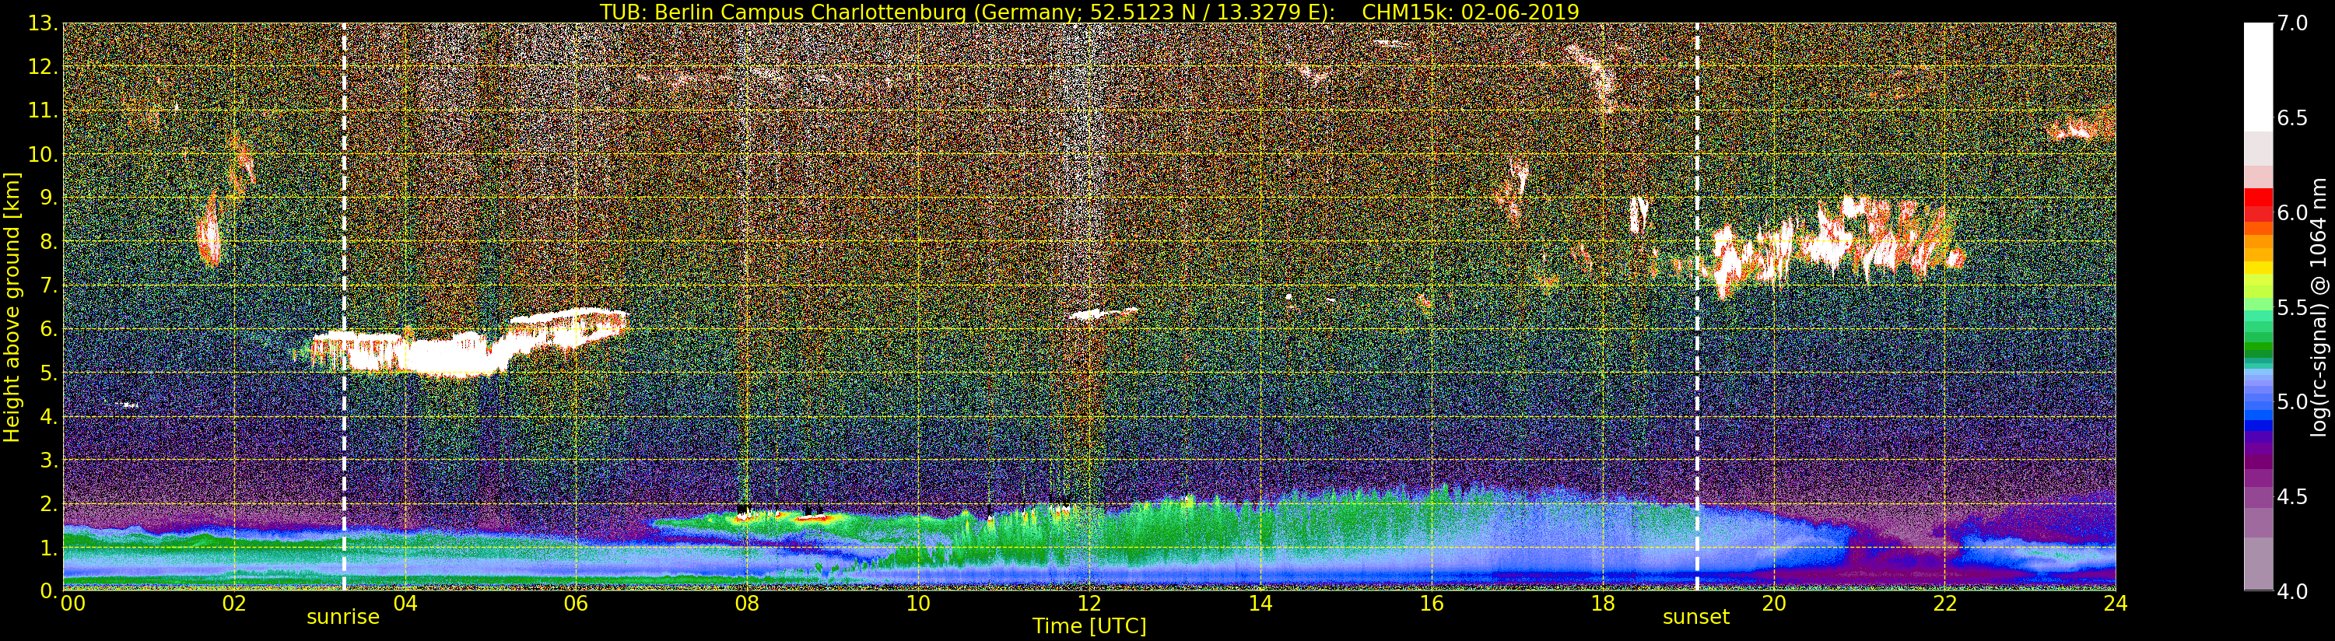Click the height axis tick label '5.'
The width and height of the screenshot is (2335, 641).
[x=48, y=373]
